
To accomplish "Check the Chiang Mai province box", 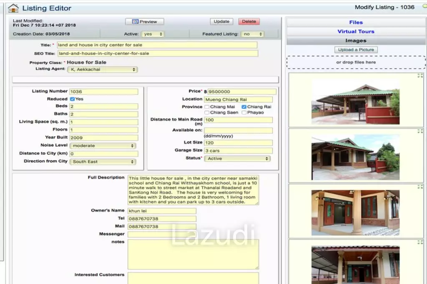I will (207, 107).
